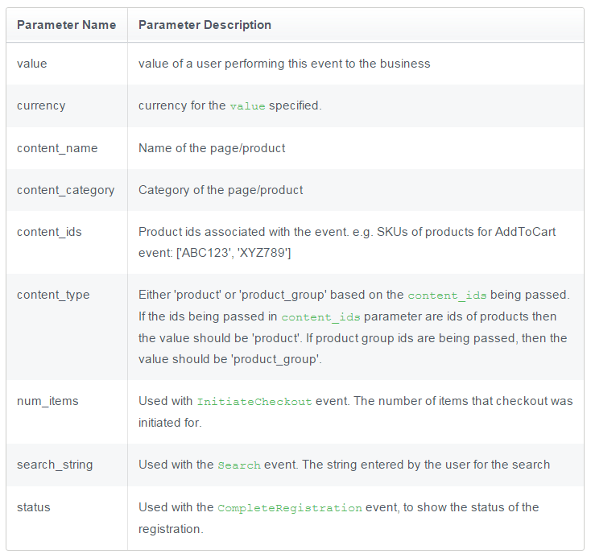Click green 'value' code text in currency row
This screenshot has height=558, width=591.
pyautogui.click(x=248, y=106)
